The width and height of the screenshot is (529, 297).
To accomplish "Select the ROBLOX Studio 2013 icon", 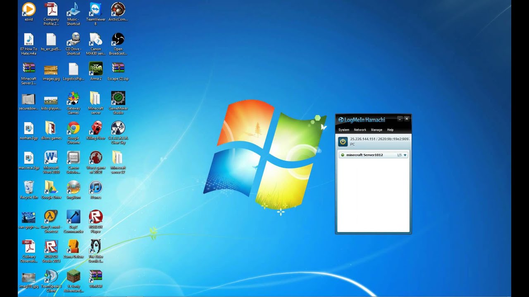I will 51,246.
